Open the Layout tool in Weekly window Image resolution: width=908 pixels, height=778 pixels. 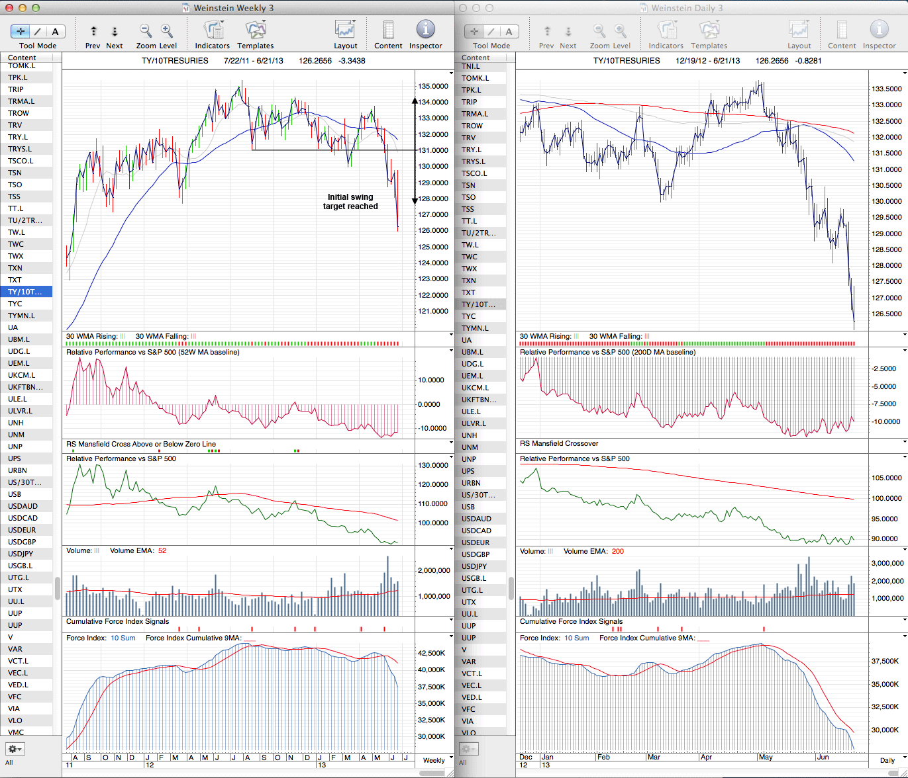click(x=345, y=30)
